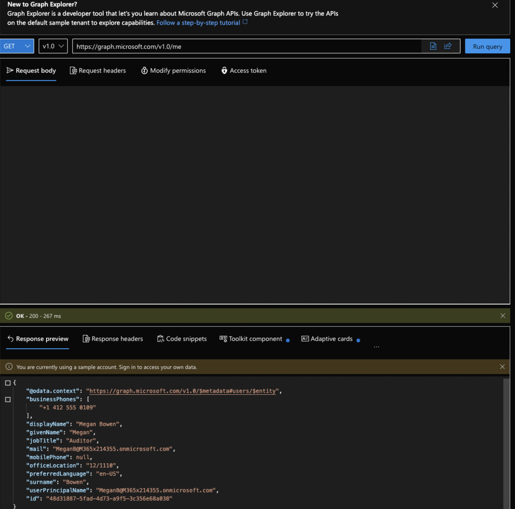Viewport: 515px width, 509px height.
Task: Click the "officeLocation": "12/1110" line
Action: tap(72, 465)
